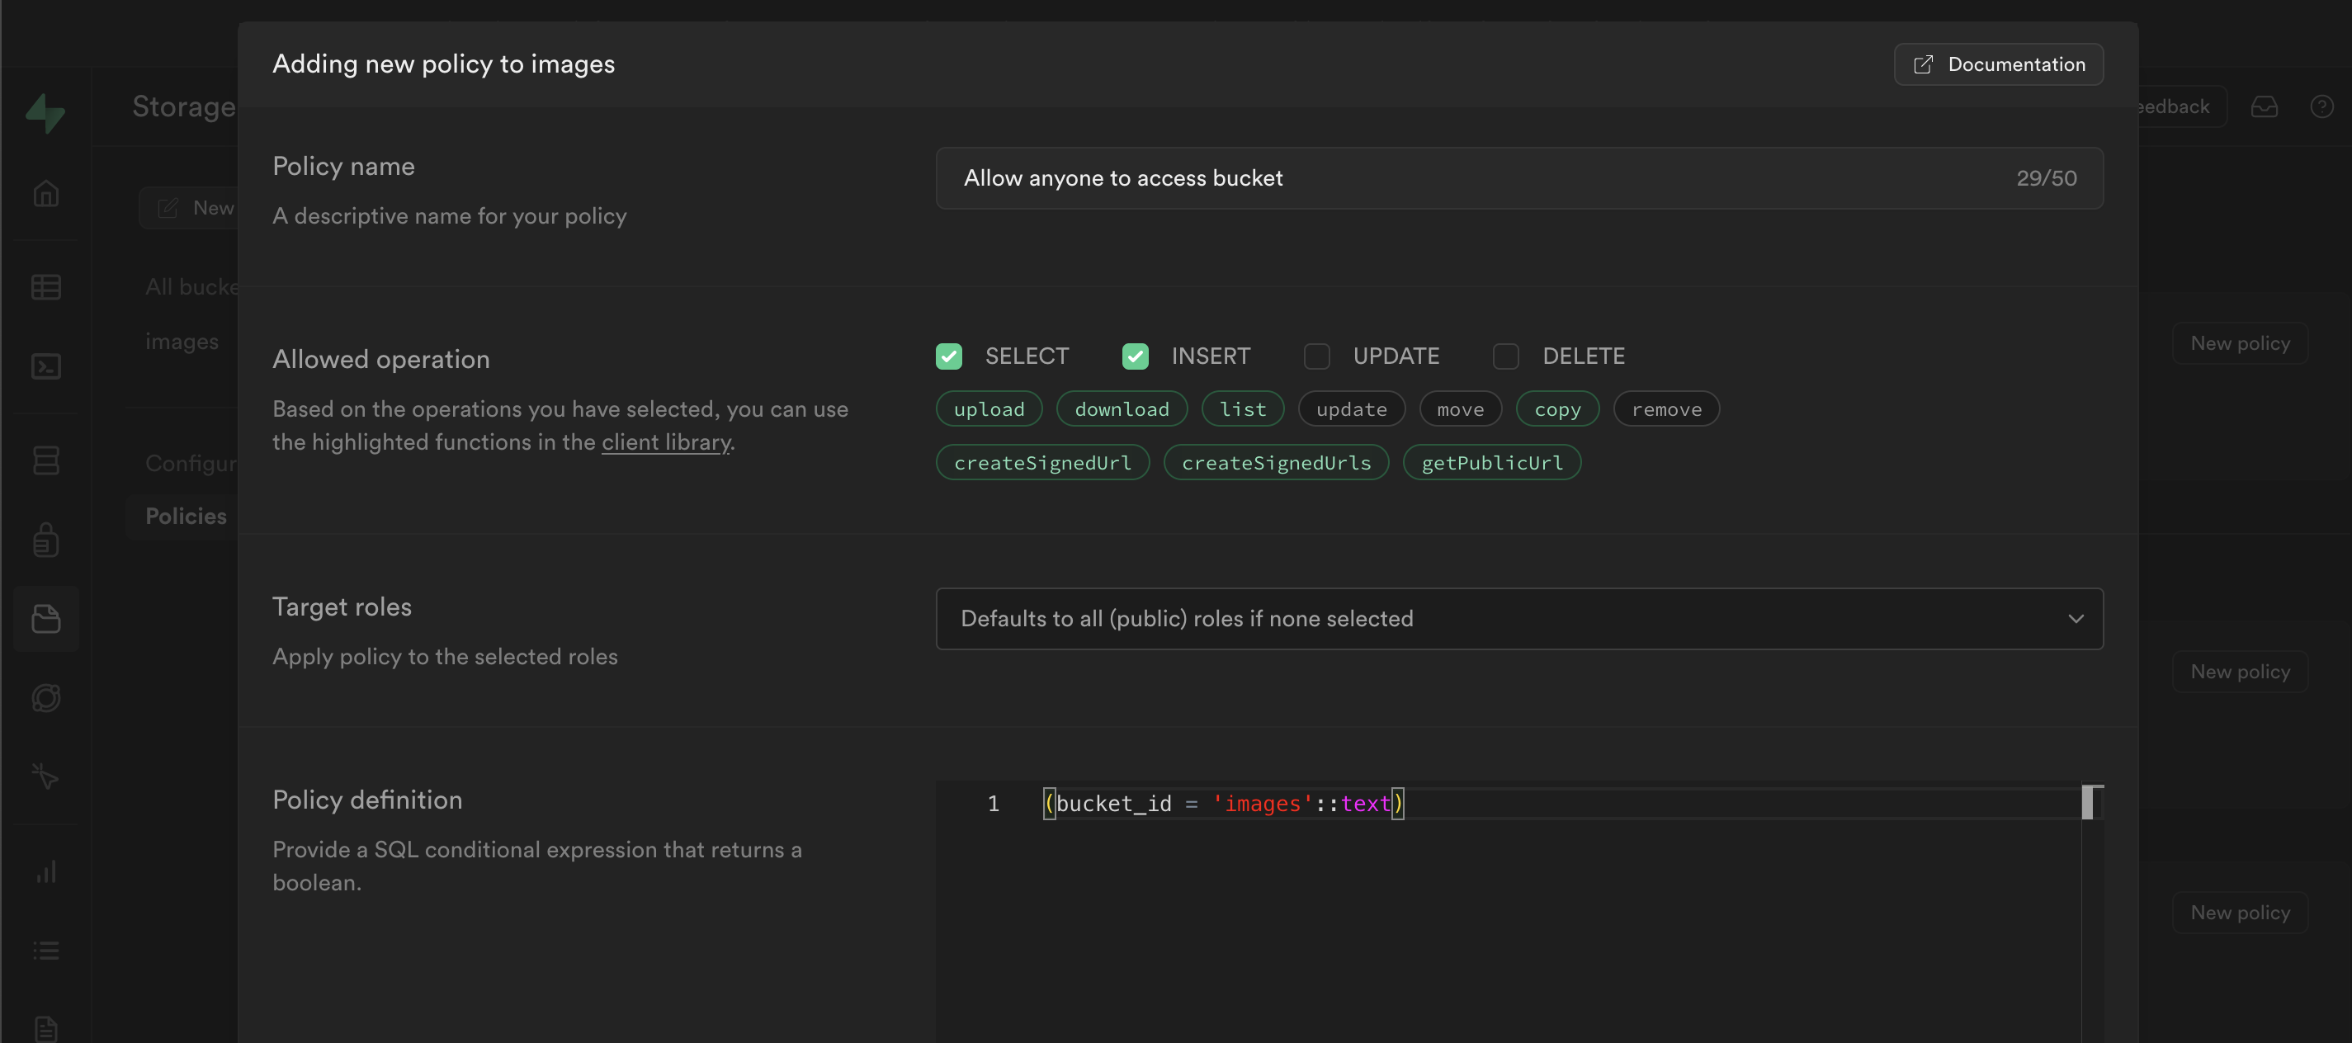Open the Realtime cursor icon

pos(45,777)
